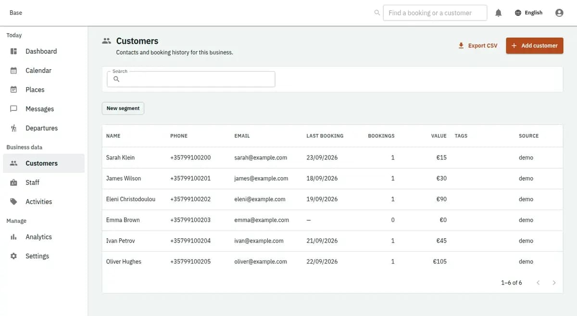This screenshot has width=577, height=316.
Task: Open the Sarah Klein customer row
Action: [332, 158]
